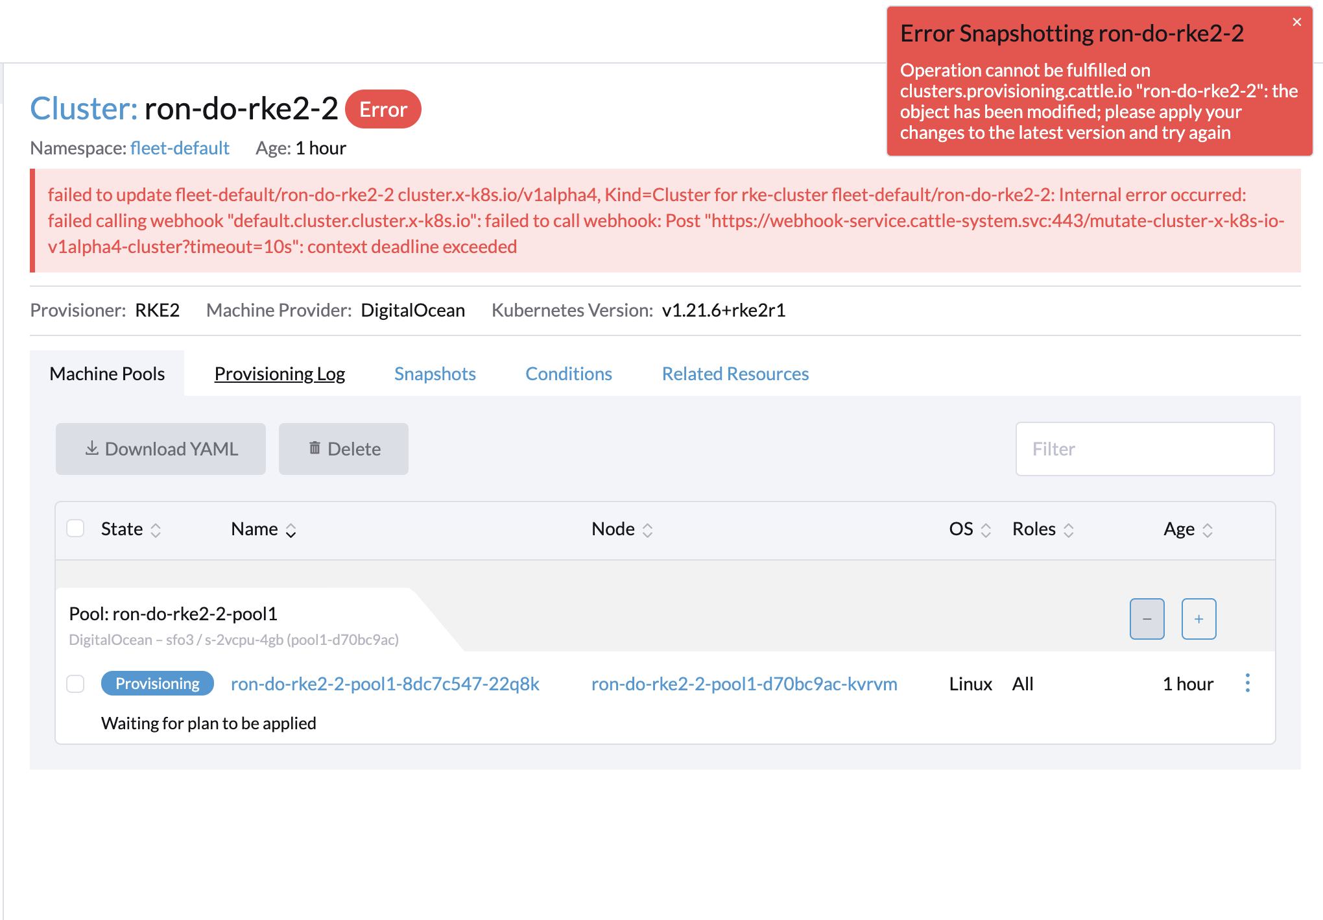The height and width of the screenshot is (920, 1323).
Task: Click the fleet-default namespace link
Action: [180, 148]
